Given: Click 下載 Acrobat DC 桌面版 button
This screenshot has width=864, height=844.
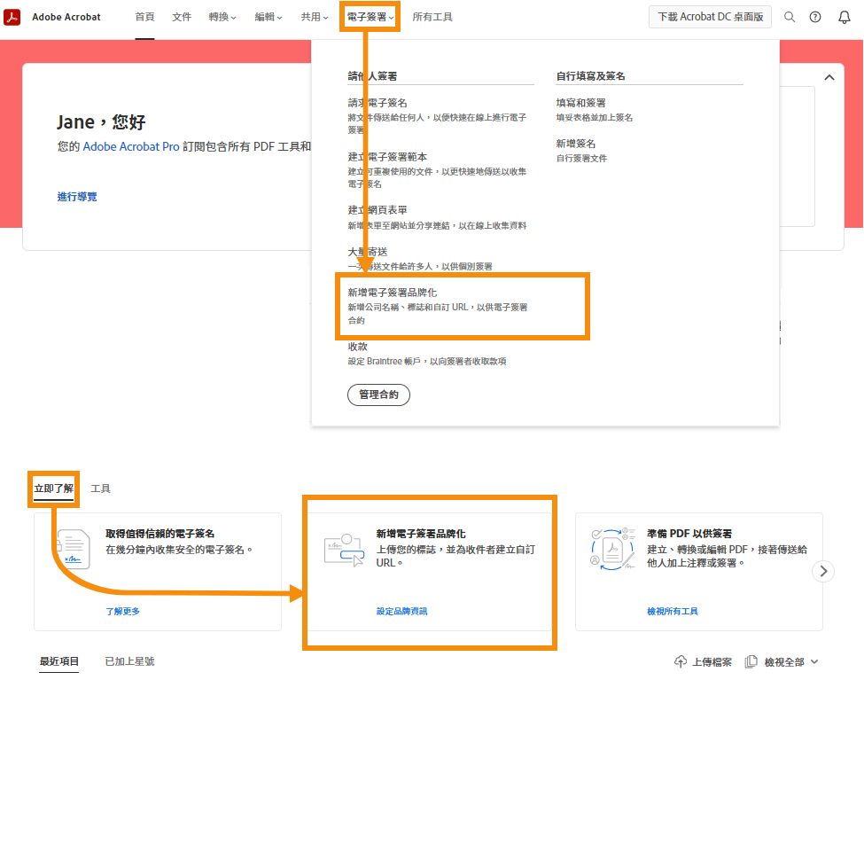Looking at the screenshot, I should (x=711, y=17).
